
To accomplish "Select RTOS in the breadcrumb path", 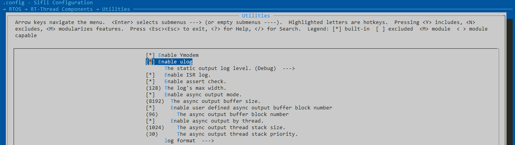I will pos(15,9).
